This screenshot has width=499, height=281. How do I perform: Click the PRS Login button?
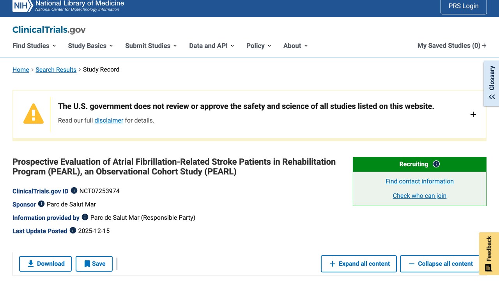[x=464, y=6]
